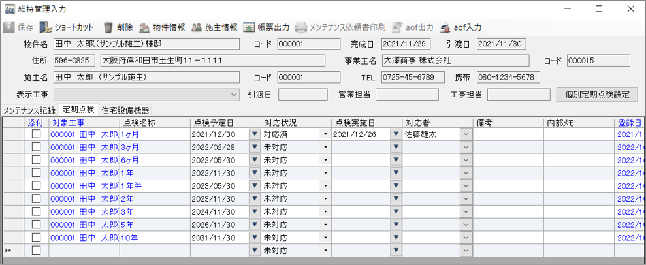Select the 定期点検 tab
This screenshot has height=265, width=646.
[x=78, y=110]
